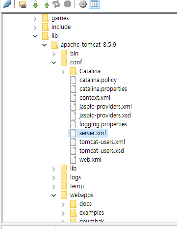This screenshot has height=229, width=177.
Task: Expand the Catalina folder
Action: pyautogui.click(x=63, y=72)
